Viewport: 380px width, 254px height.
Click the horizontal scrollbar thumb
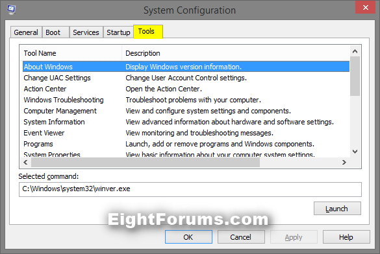146,162
